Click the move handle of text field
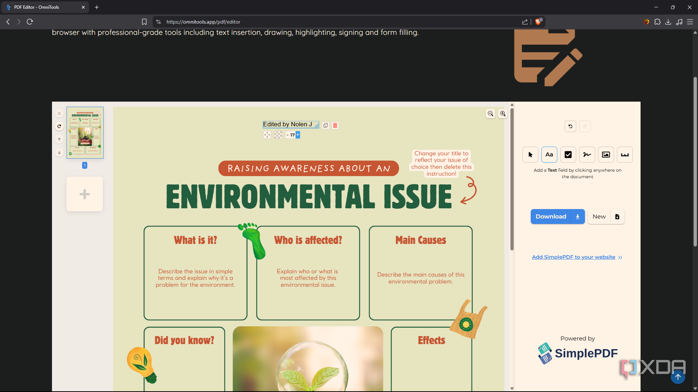The width and height of the screenshot is (698, 392). [x=267, y=135]
